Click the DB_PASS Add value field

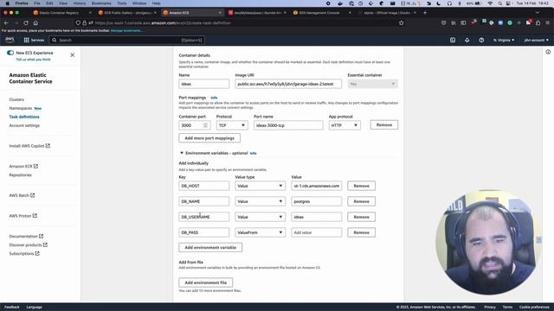(316, 232)
